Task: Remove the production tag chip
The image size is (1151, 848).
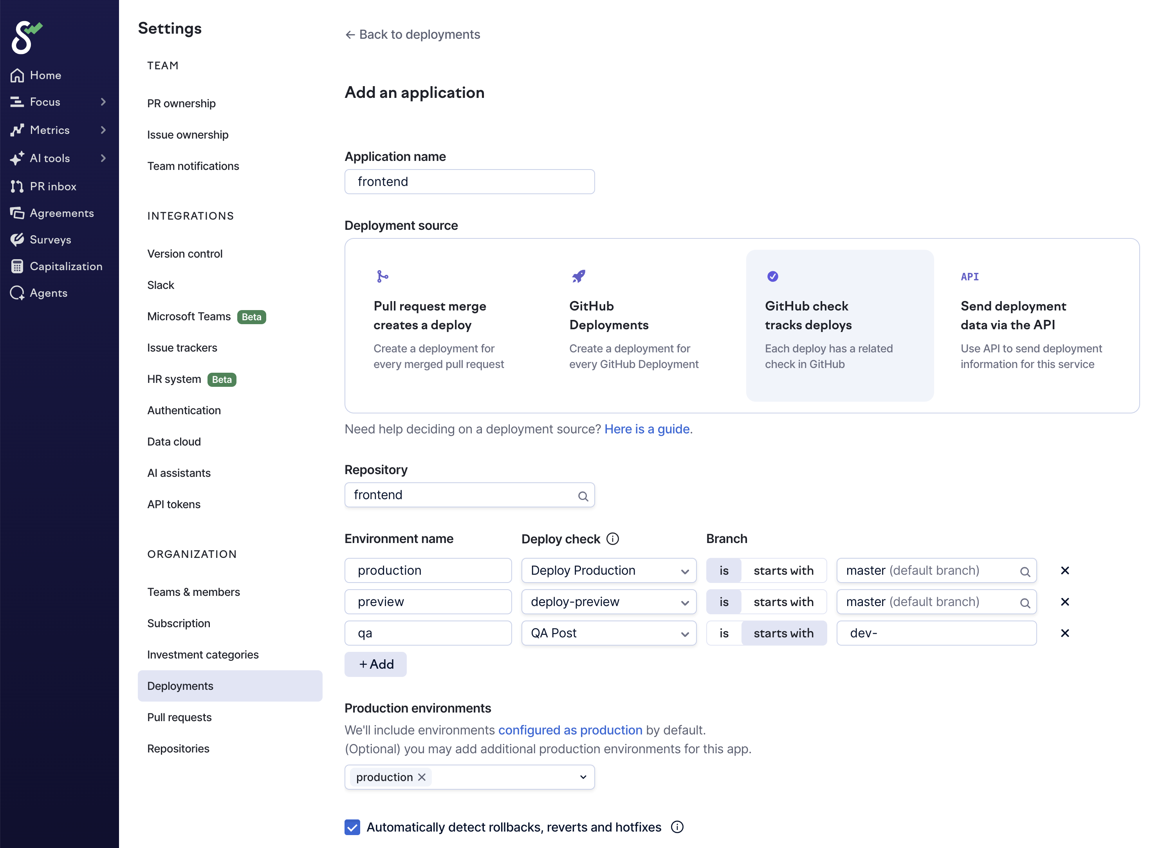Action: pos(422,777)
